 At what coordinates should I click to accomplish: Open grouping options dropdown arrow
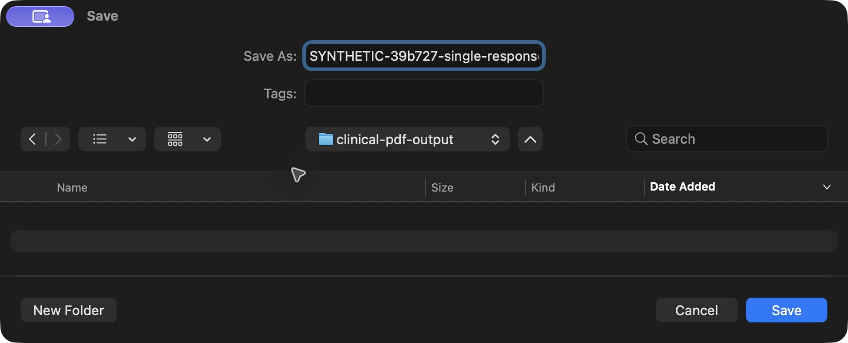point(207,139)
